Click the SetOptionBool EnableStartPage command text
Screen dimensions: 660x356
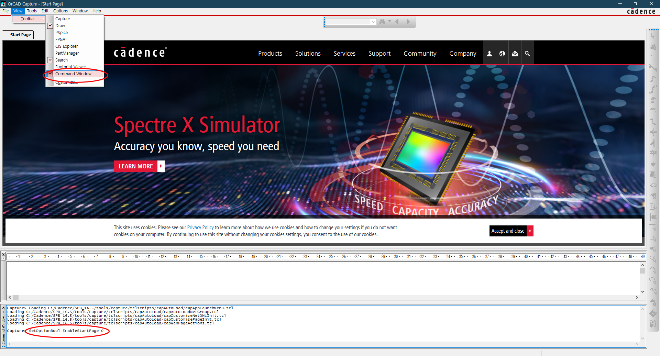66,331
